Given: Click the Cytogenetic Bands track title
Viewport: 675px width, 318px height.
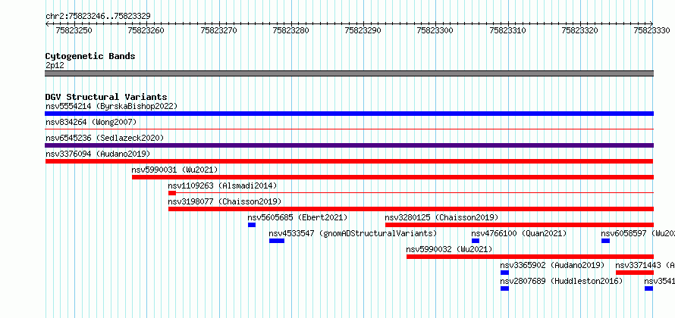Looking at the screenshot, I should click(x=90, y=56).
